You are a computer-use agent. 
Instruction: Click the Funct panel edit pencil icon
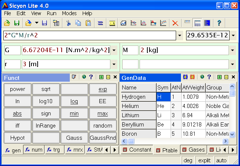74,77
